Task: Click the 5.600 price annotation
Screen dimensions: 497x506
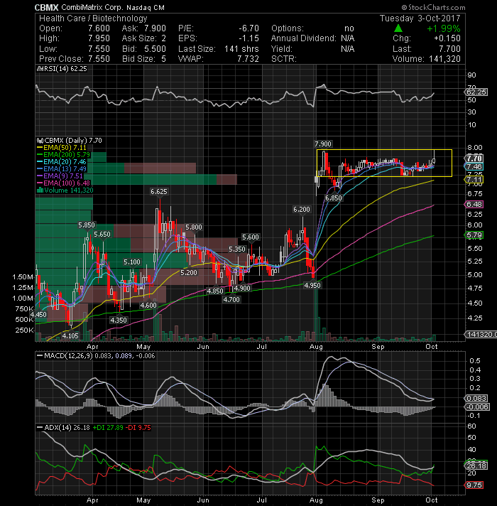Action: [251, 237]
